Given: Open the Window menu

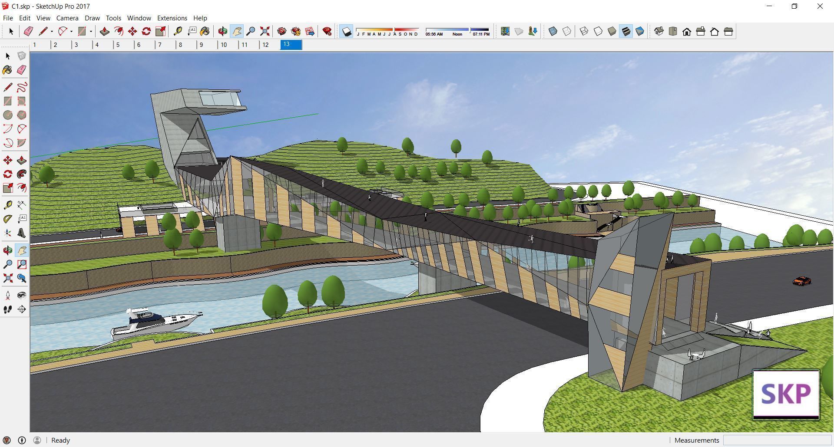Looking at the screenshot, I should [139, 18].
